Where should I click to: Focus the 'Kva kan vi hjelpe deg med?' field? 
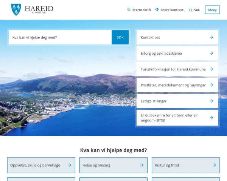[x=60, y=37]
